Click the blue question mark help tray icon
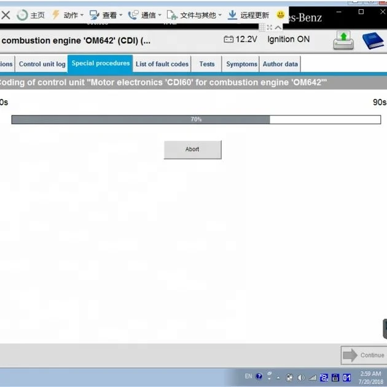Screen dimensions: 387x387 [259, 377]
